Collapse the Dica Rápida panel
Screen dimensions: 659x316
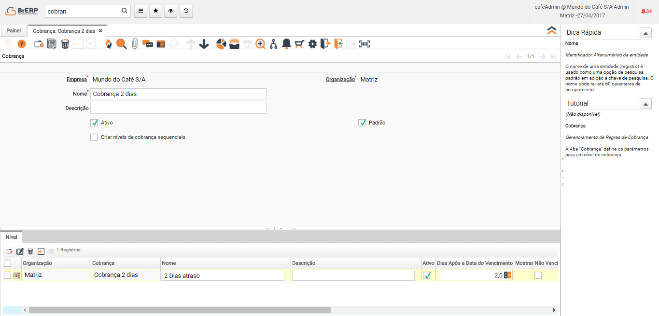[645, 33]
